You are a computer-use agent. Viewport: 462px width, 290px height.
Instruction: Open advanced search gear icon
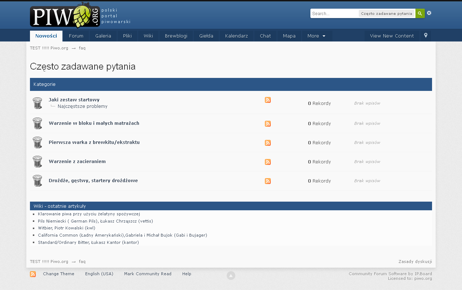pos(429,13)
